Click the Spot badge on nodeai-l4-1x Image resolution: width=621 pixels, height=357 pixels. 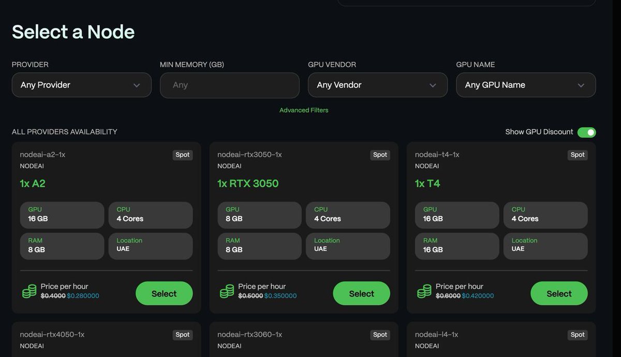tap(578, 335)
